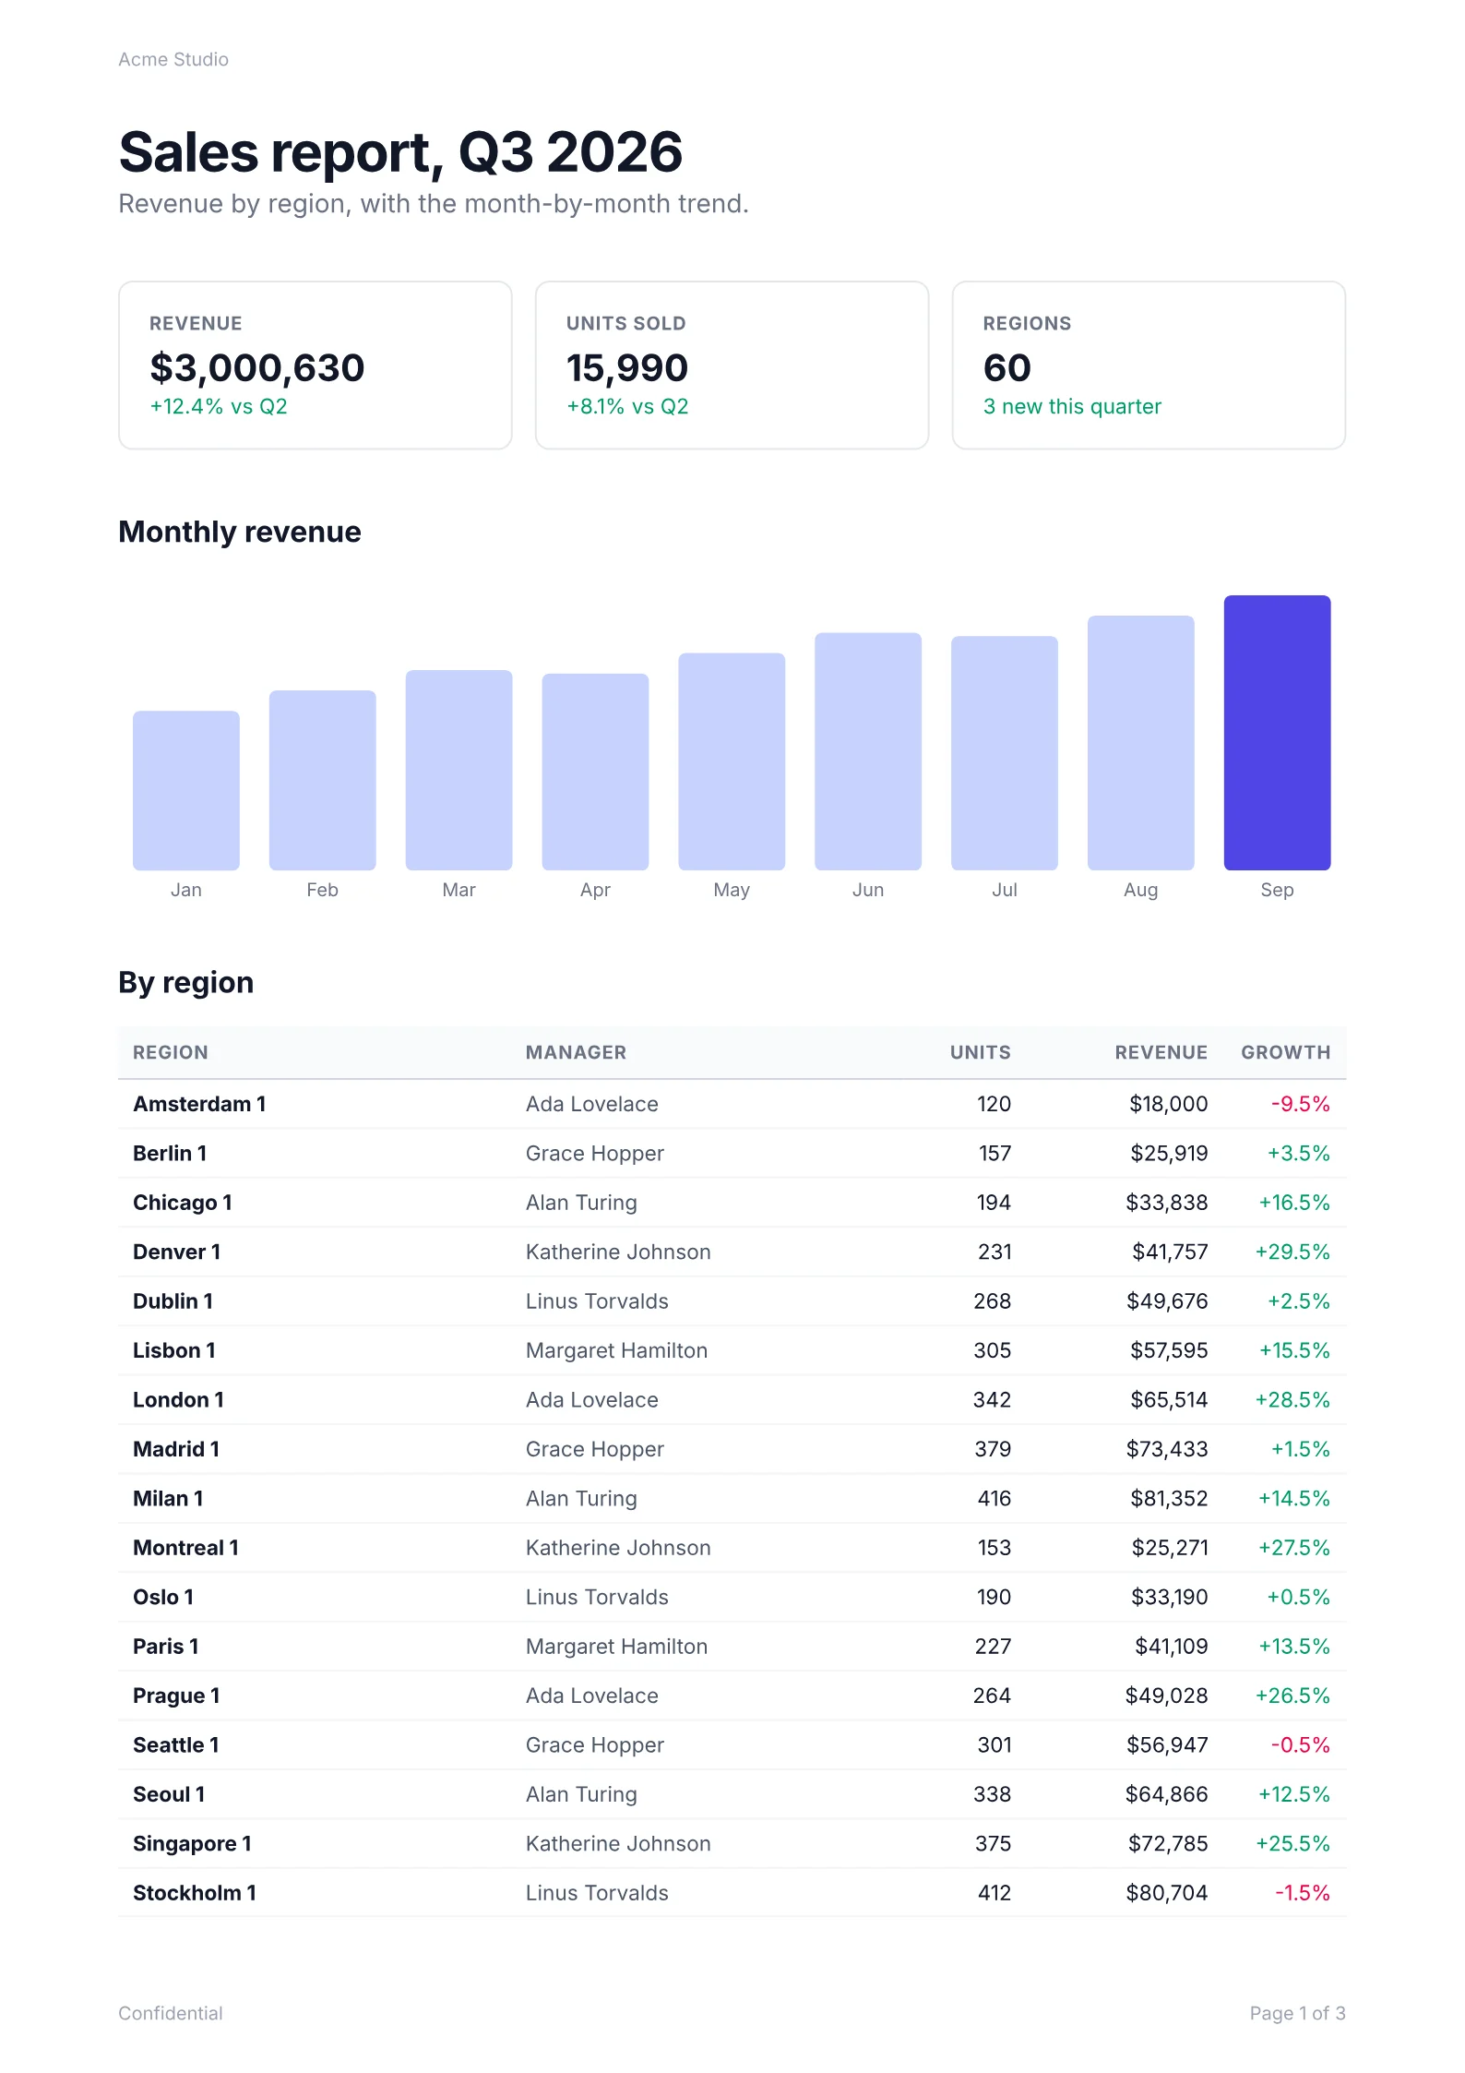
Task: Click the '+8.1% vs Q2' units change
Action: tap(627, 406)
